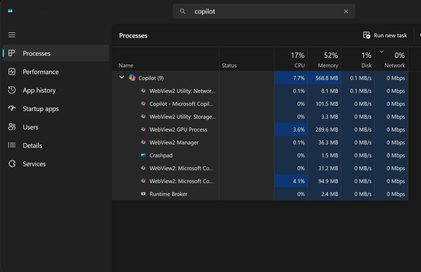
Task: Click the 568.8 MB memory cell
Action: click(x=324, y=78)
